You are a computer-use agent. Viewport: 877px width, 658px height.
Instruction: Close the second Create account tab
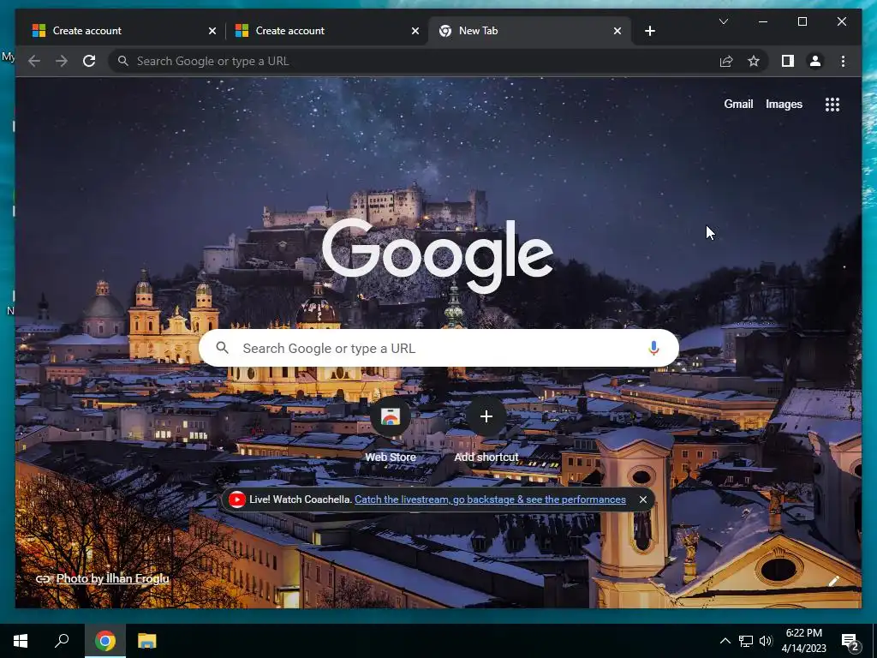tap(415, 31)
